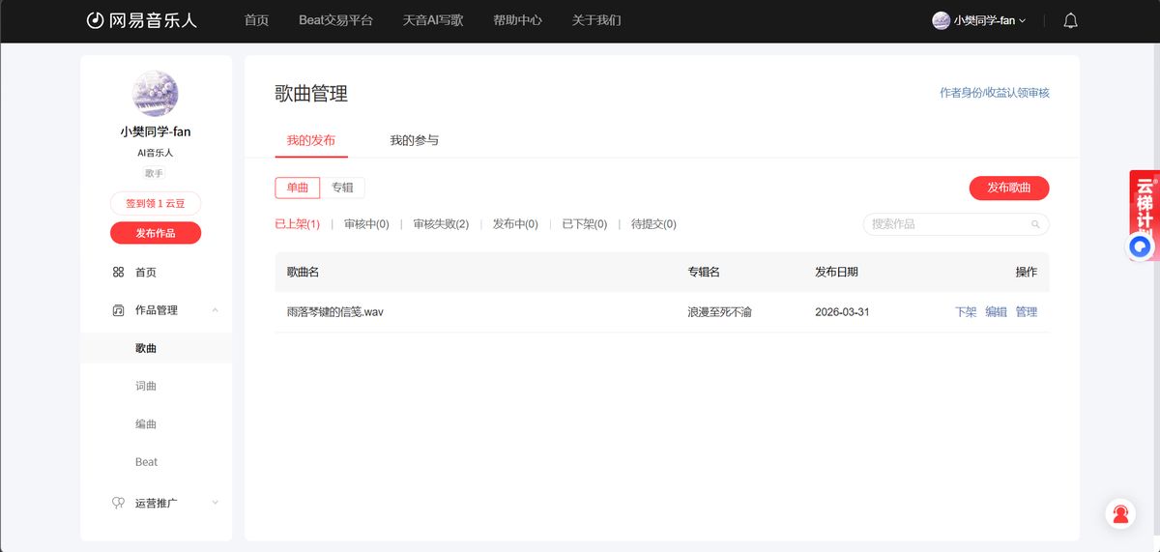The image size is (1160, 552).
Task: Open the 云梯计划 floating banner
Action: pyautogui.click(x=1144, y=205)
